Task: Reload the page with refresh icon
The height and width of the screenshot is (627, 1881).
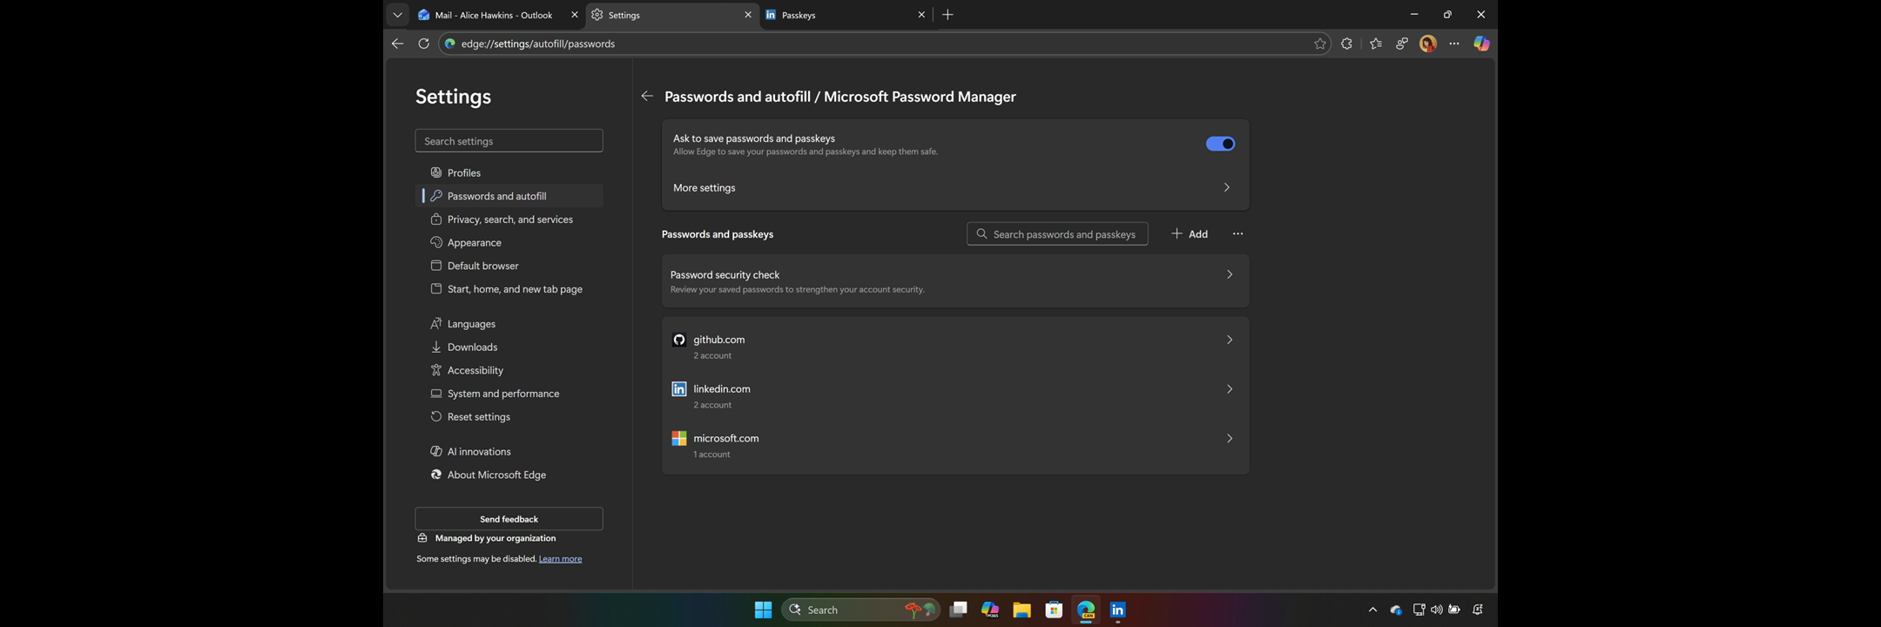Action: pos(423,44)
